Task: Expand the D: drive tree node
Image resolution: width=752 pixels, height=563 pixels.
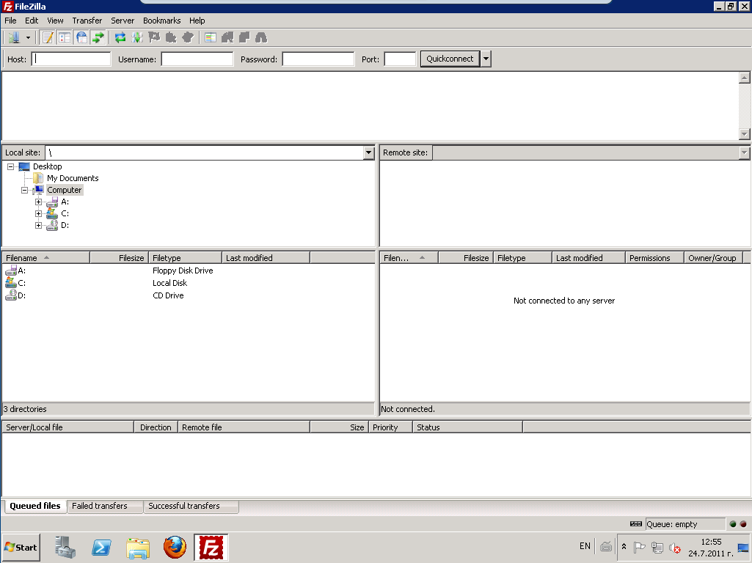Action: [x=38, y=225]
